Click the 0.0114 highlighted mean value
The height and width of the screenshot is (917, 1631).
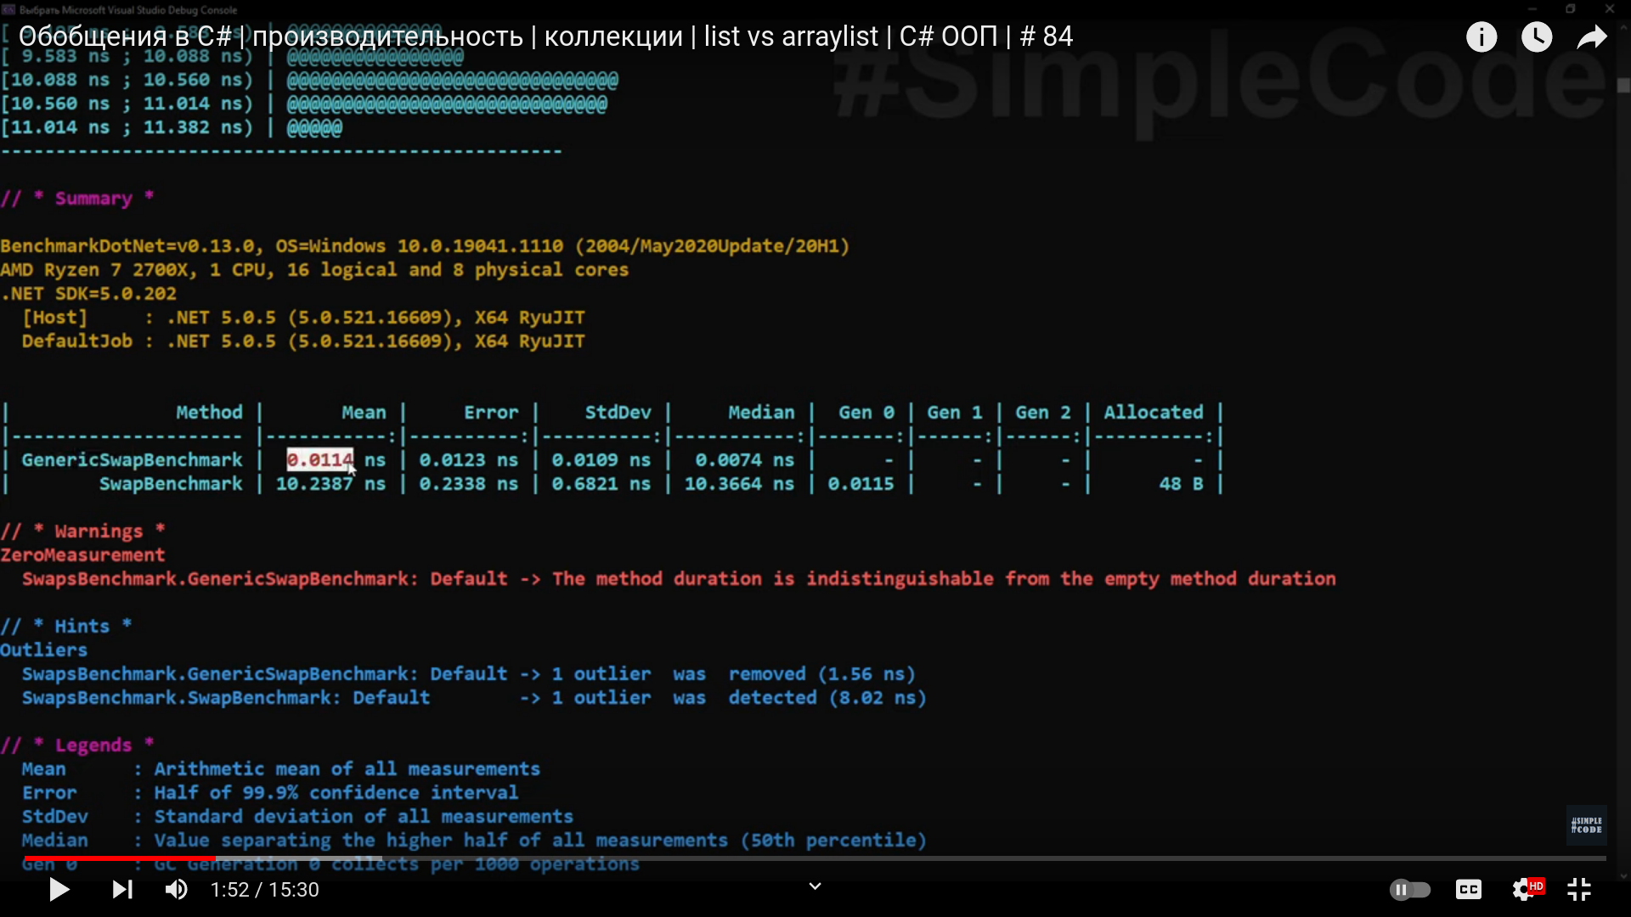(x=319, y=459)
